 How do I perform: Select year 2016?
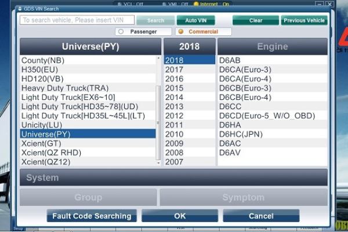click(190, 79)
